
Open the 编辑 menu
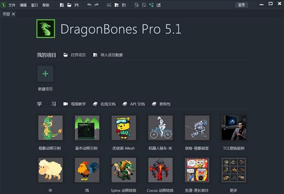point(23,5)
